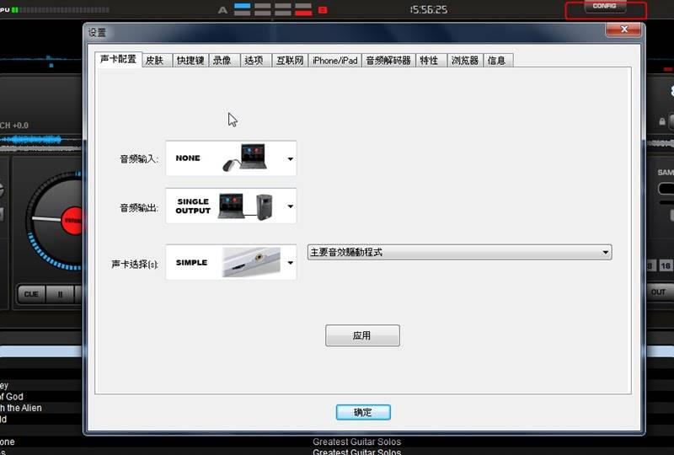Open the 互联网 tab
Image resolution: width=674 pixels, height=455 pixels.
[290, 61]
